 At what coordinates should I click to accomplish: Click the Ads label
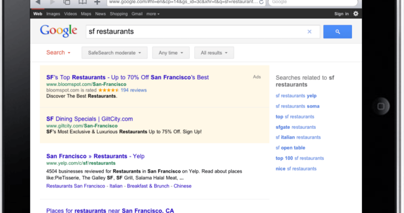coord(257,77)
